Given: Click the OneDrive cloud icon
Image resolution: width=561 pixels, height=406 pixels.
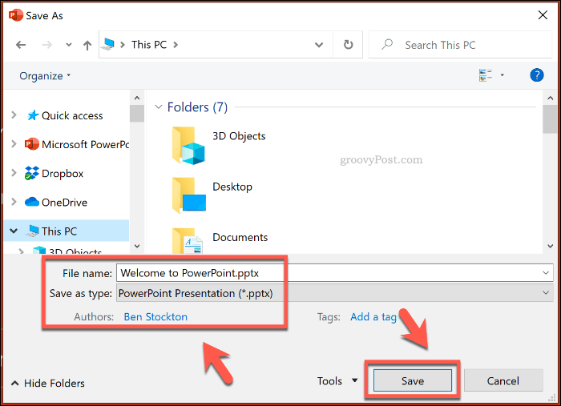Looking at the screenshot, I should coord(32,202).
